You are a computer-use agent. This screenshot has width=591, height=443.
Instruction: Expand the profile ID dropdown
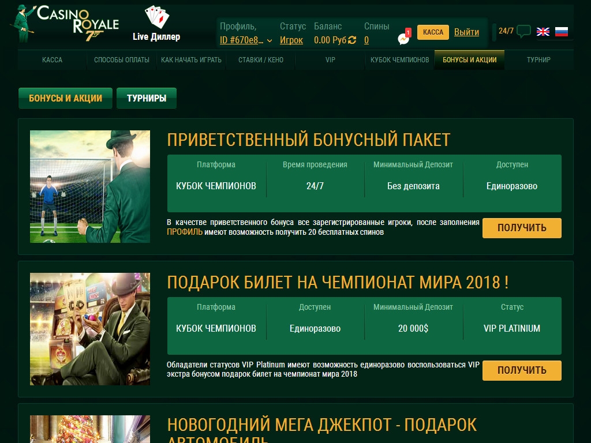pyautogui.click(x=270, y=40)
